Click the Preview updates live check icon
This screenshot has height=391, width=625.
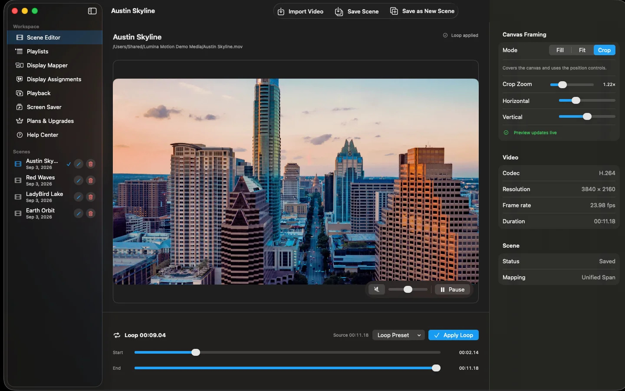pos(506,133)
